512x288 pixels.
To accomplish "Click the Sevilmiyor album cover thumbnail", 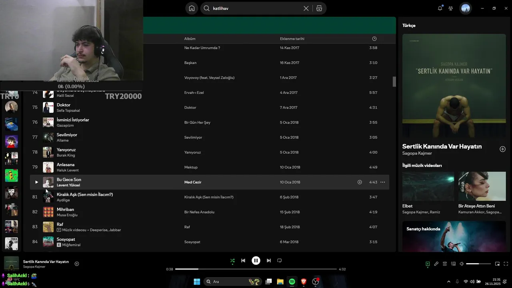I will 48,137.
